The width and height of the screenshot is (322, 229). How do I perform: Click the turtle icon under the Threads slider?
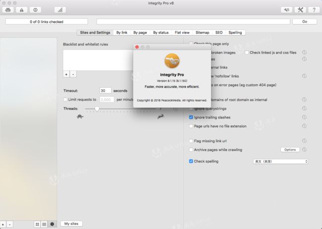[80, 116]
